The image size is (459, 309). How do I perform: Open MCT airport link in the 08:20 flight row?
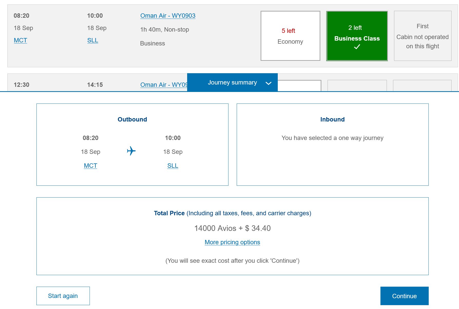coord(21,40)
